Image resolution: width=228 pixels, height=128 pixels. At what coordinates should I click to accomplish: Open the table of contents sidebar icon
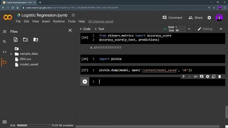[5, 32]
